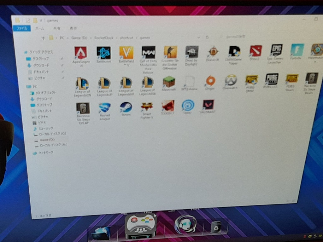Open the recycle bin in the dock
This screenshot has width=323, height=242.
tap(216, 227)
